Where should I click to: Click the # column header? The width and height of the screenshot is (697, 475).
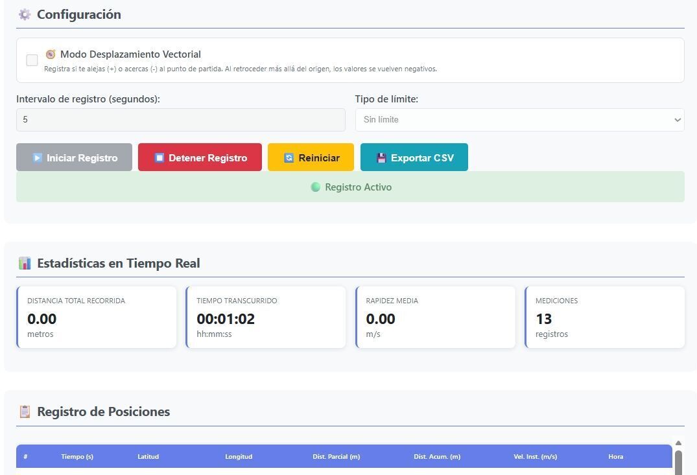26,456
